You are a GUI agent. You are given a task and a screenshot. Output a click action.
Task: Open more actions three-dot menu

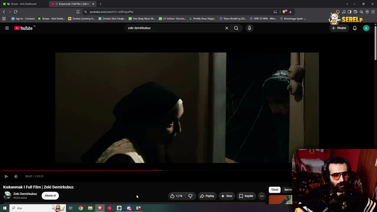click(x=262, y=196)
